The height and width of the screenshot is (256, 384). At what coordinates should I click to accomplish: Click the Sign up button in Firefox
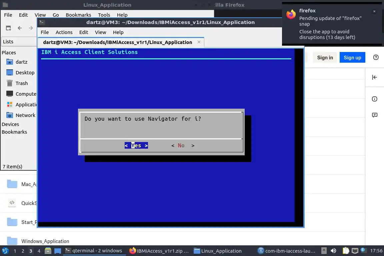pyautogui.click(x=352, y=58)
